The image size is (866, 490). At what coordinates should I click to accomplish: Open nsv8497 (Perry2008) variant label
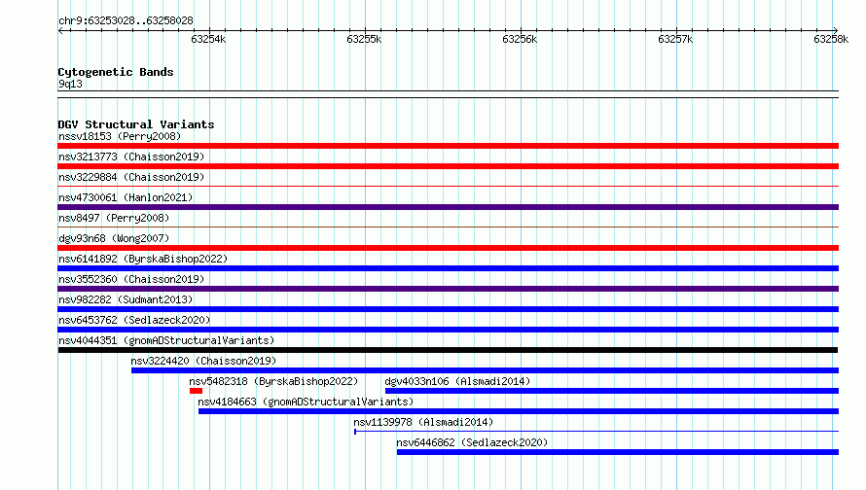114,218
